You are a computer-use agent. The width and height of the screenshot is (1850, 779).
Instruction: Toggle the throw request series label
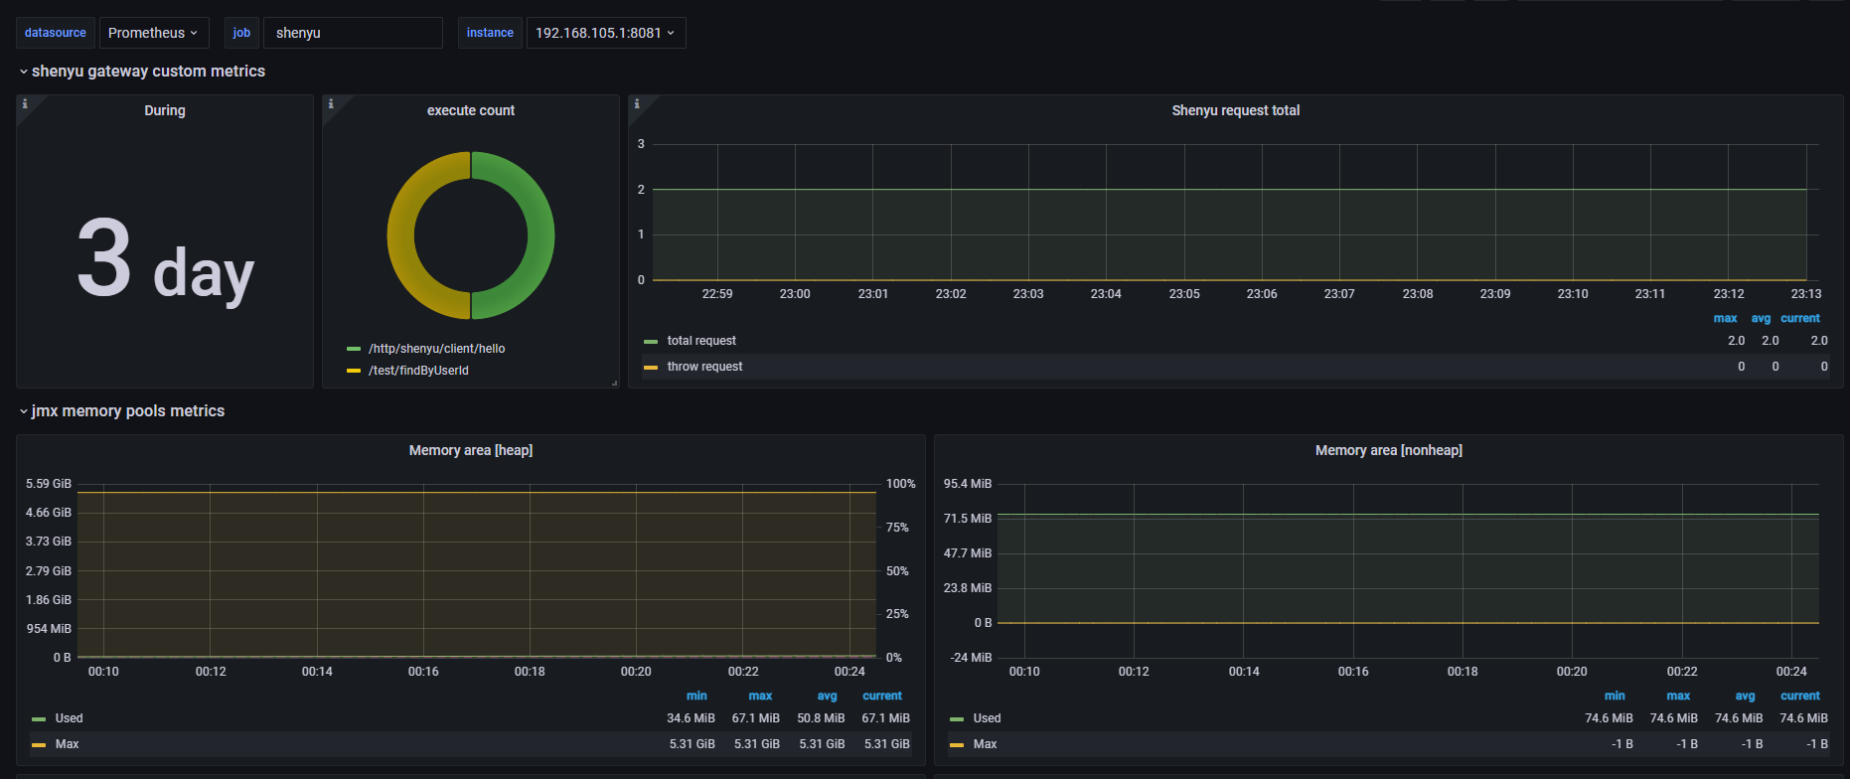(704, 367)
